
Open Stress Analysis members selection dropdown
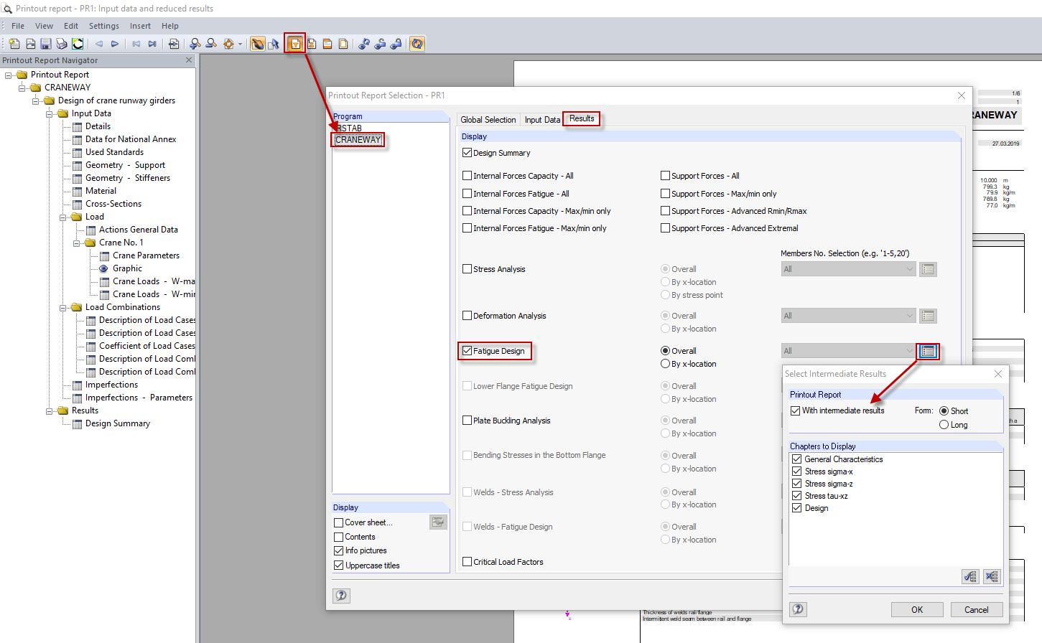pyautogui.click(x=849, y=269)
